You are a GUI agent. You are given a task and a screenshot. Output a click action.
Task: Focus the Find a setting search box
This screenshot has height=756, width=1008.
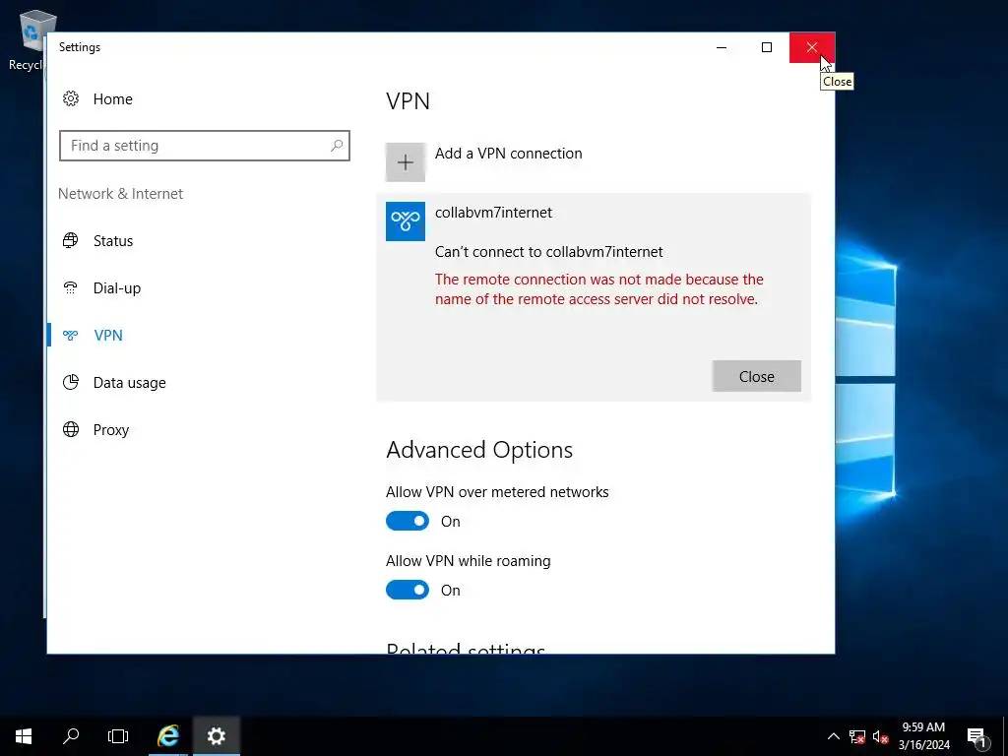click(x=205, y=146)
